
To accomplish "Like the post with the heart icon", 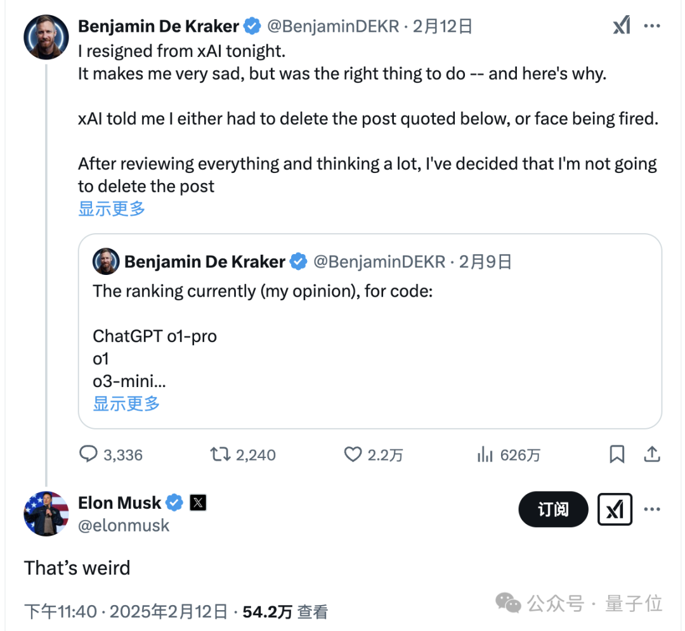I will click(353, 454).
